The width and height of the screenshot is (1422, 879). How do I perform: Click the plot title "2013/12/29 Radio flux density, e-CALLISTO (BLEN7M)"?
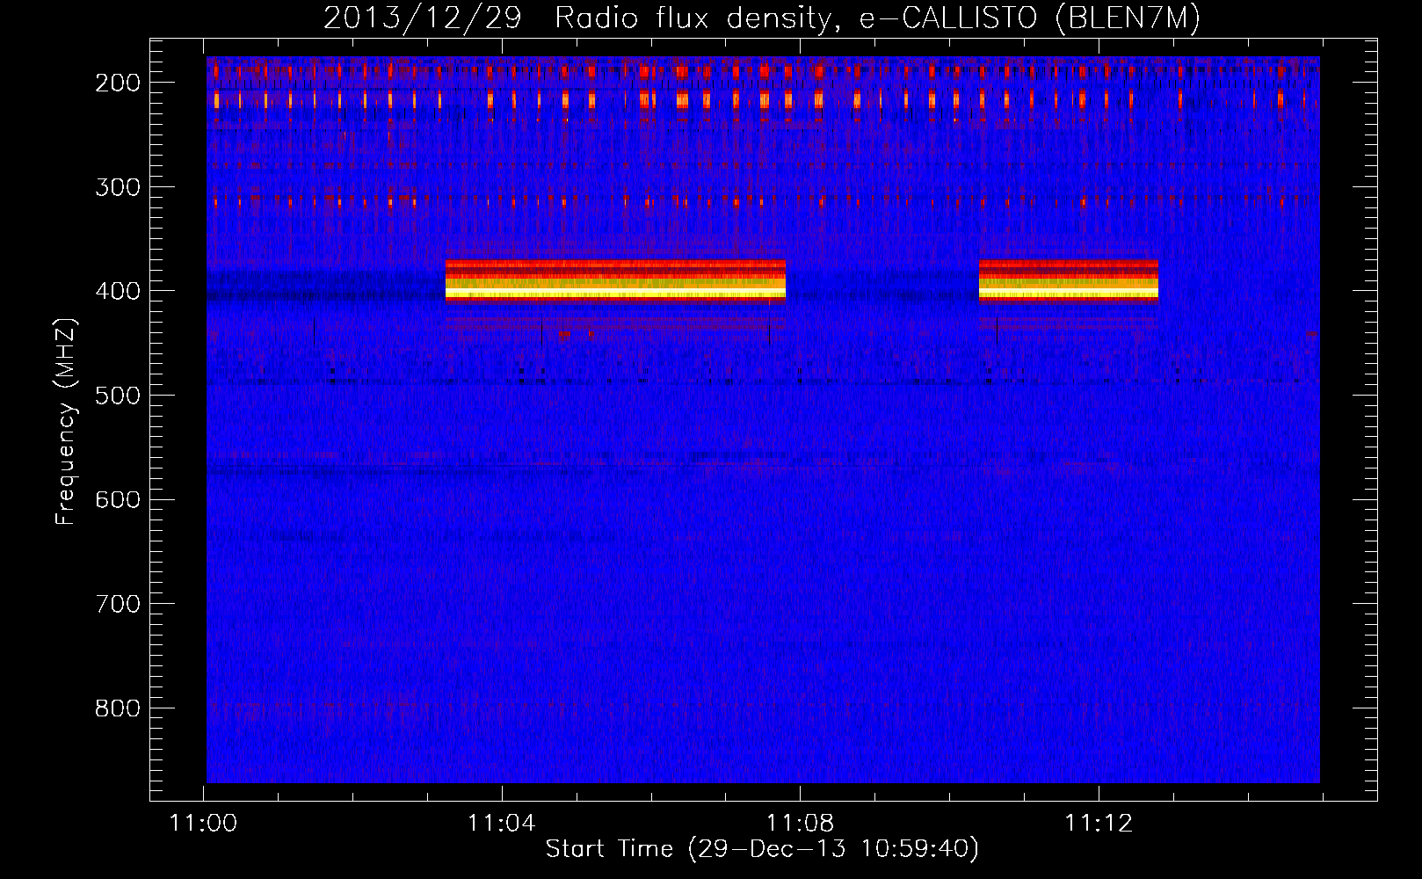coord(762,18)
